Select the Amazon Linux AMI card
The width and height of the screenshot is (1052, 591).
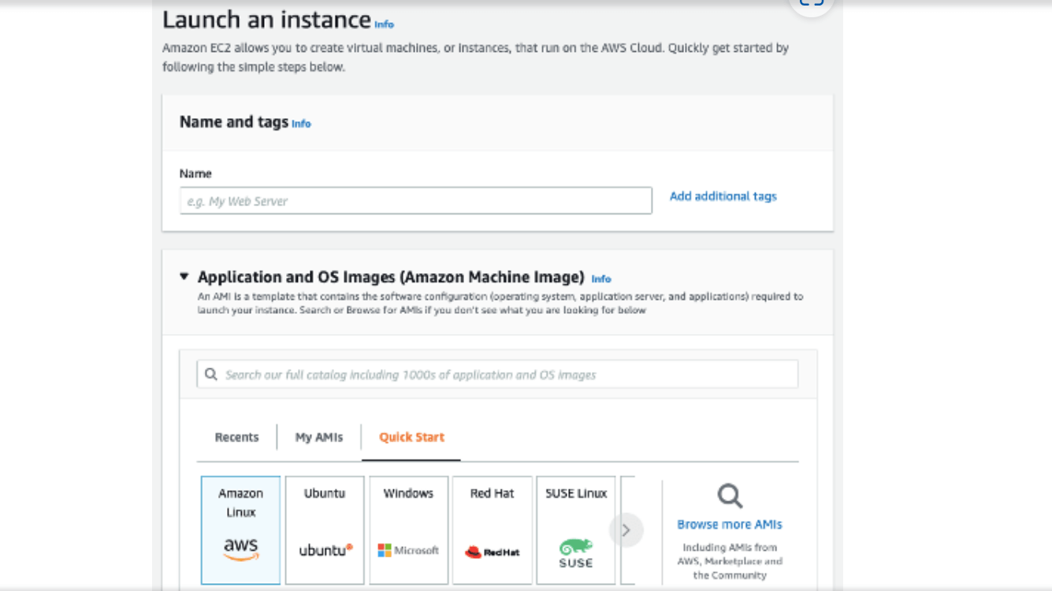(x=240, y=529)
